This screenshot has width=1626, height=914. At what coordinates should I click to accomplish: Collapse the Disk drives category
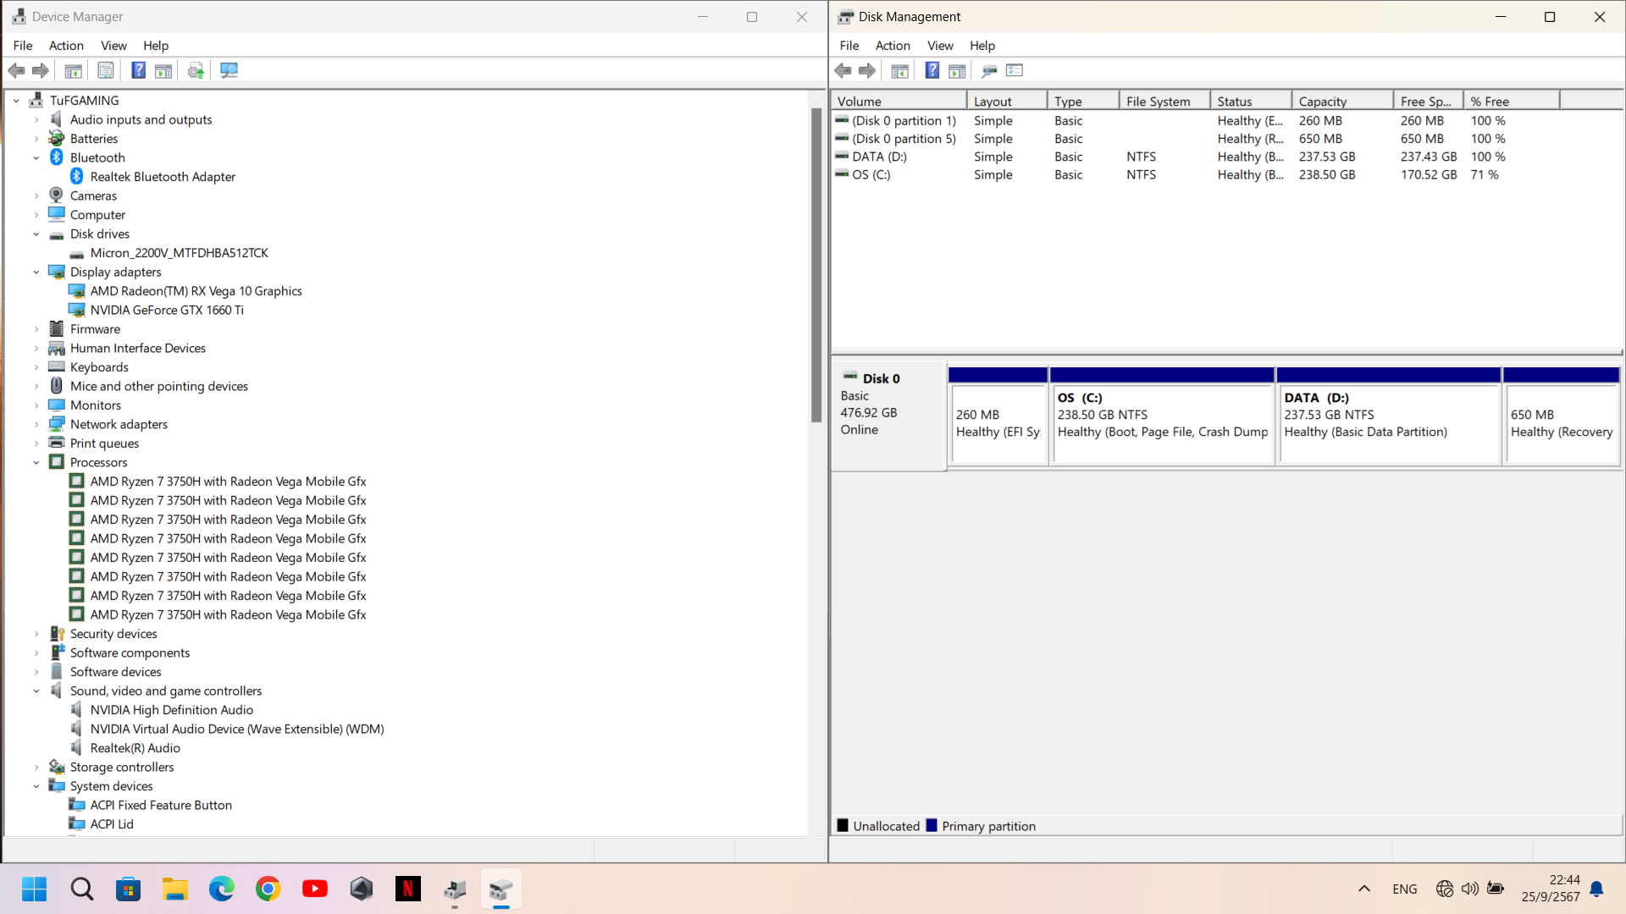tap(36, 234)
